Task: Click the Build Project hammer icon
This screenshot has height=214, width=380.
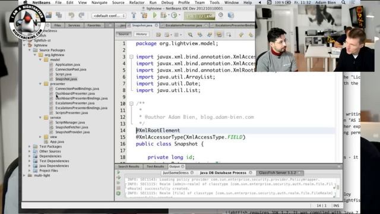Action: pos(134,15)
